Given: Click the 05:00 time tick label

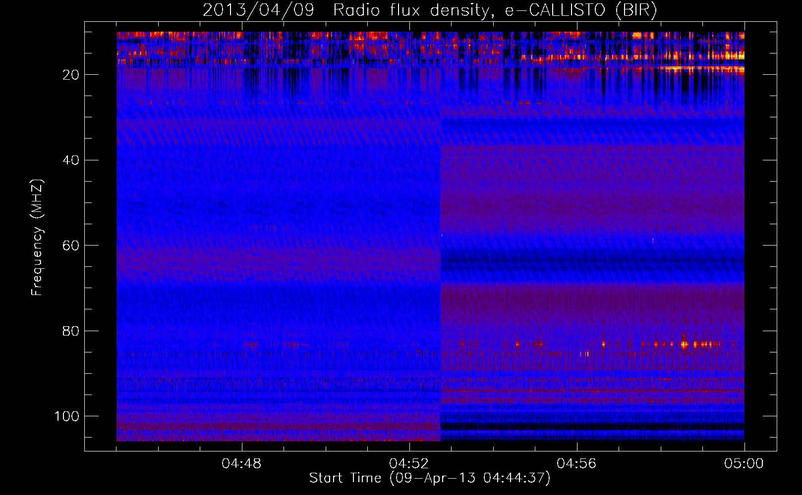Looking at the screenshot, I should [744, 464].
